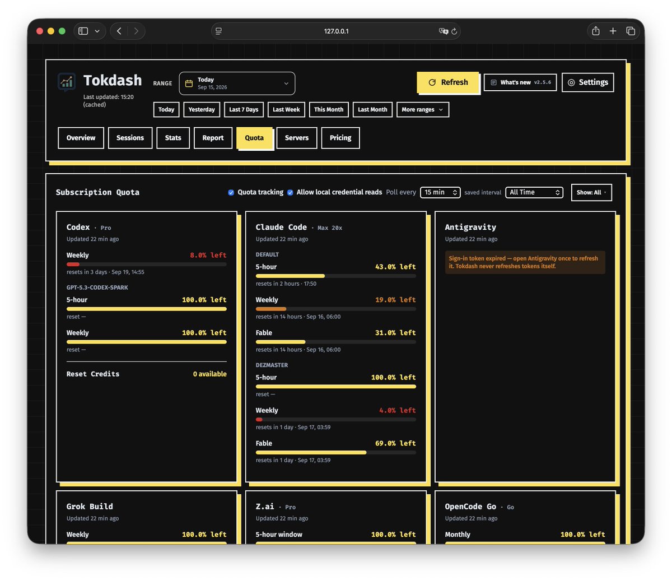Switch to the Pricing tab

pyautogui.click(x=340, y=138)
